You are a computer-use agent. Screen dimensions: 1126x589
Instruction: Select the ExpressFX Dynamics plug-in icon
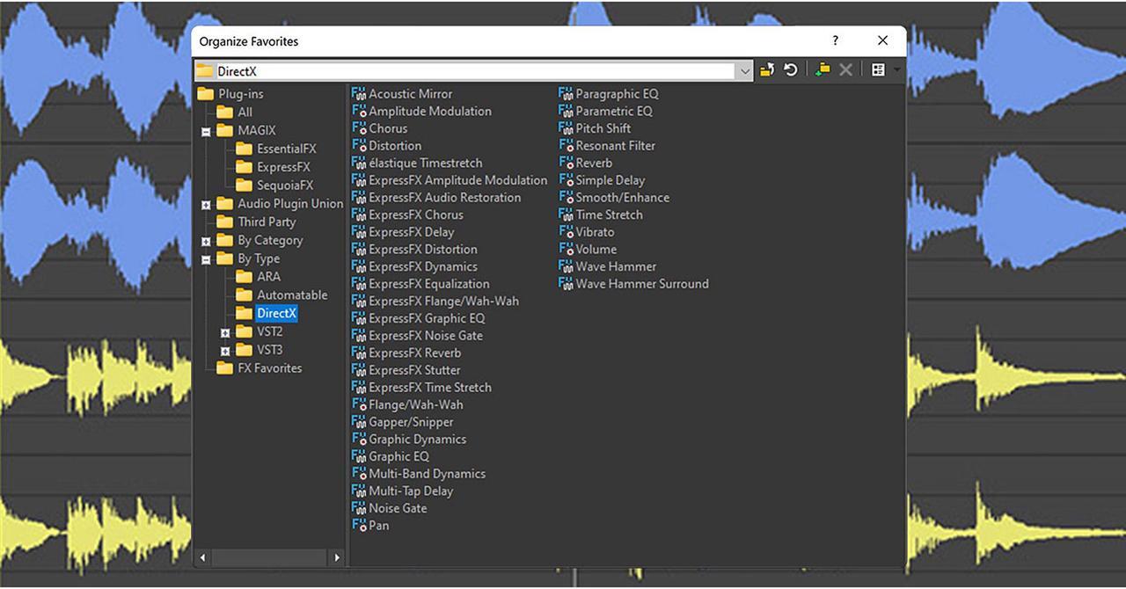pos(359,266)
